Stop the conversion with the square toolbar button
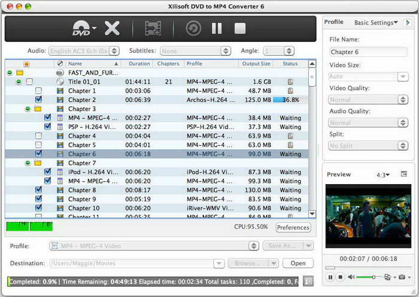The height and width of the screenshot is (297, 419). point(239,28)
